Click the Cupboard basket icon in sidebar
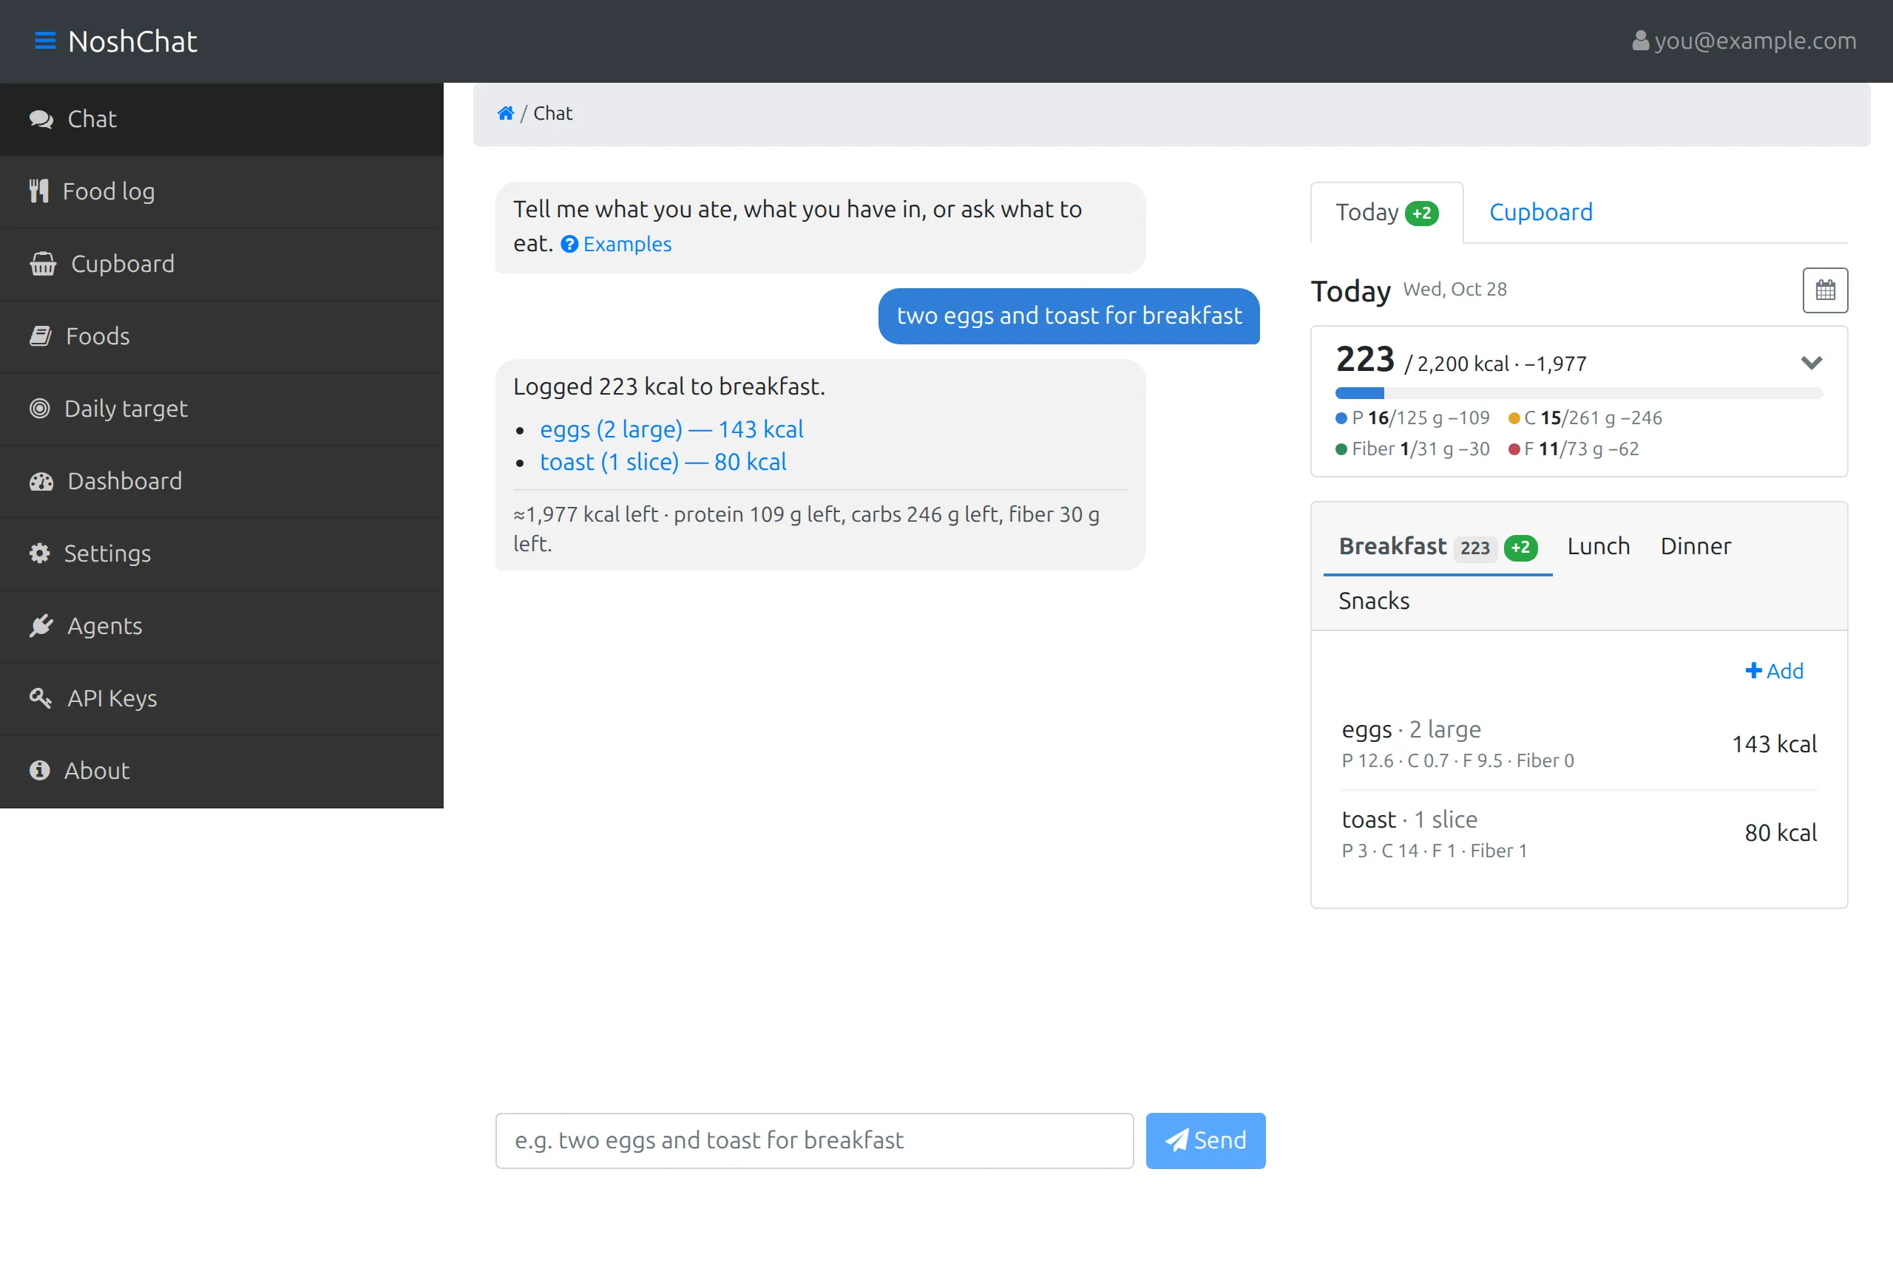The height and width of the screenshot is (1271, 1893). click(x=43, y=265)
